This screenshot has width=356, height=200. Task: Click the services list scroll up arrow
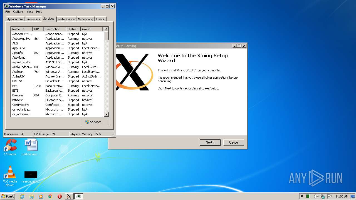pyautogui.click(x=106, y=29)
